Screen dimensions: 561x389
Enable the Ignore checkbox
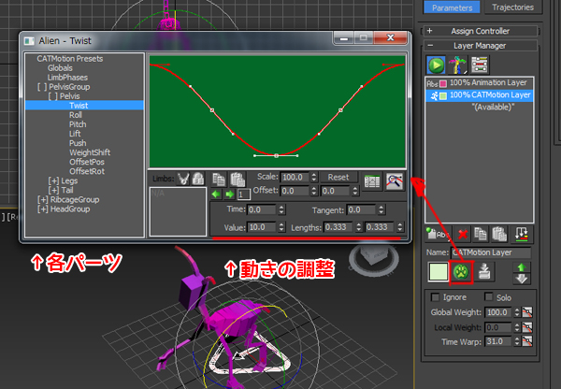431,297
